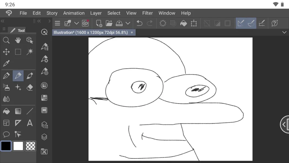Select the Brush tool
Image resolution: width=289 pixels, height=163 pixels.
tap(30, 76)
